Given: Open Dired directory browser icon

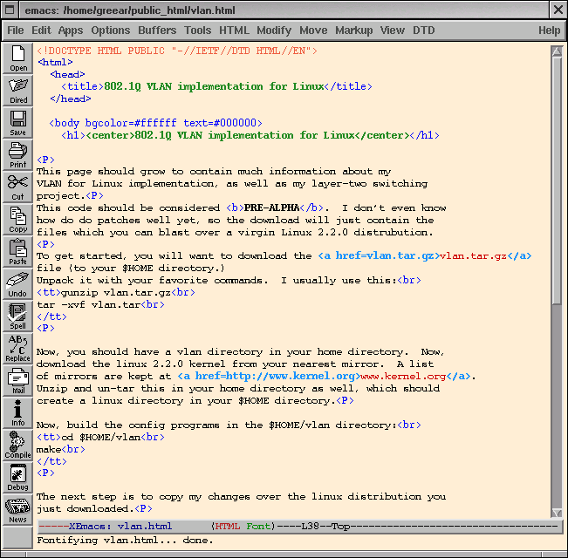Looking at the screenshot, I should [x=18, y=91].
